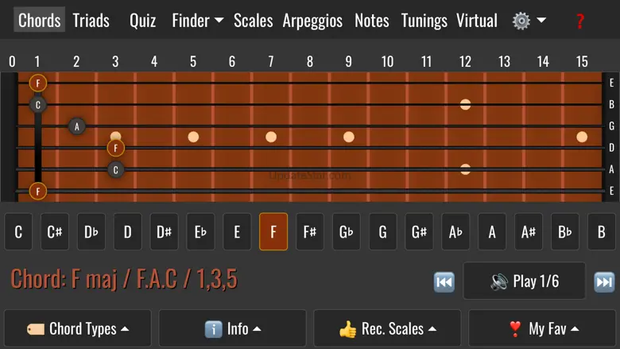Click the red question mark help icon
Screen dimensions: 620x349
(x=580, y=21)
